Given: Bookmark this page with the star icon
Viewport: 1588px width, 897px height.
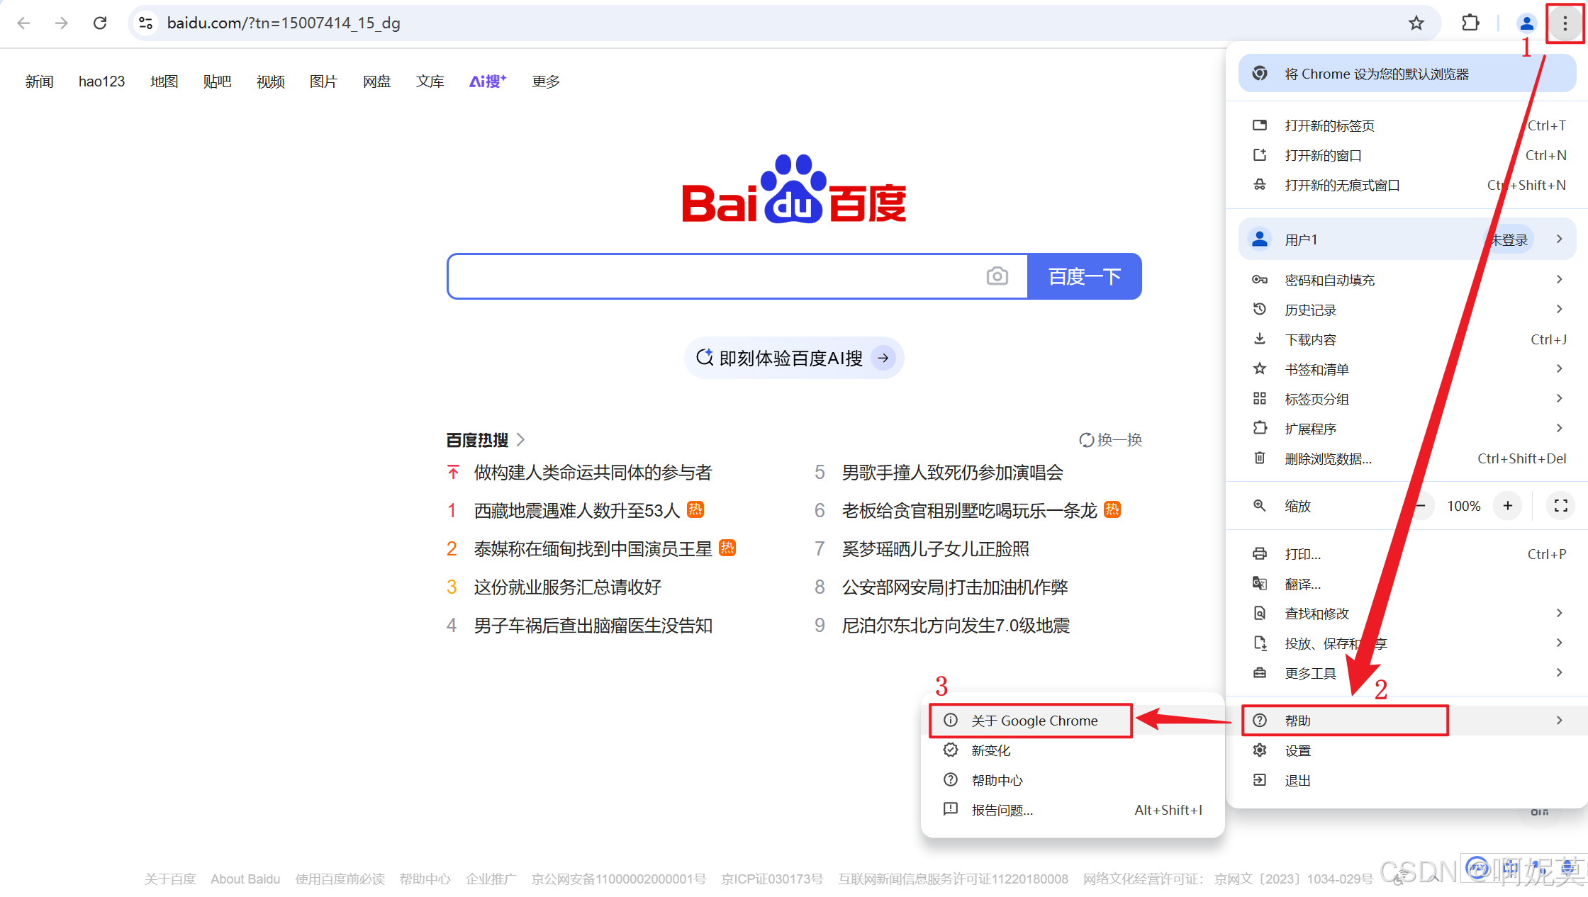Looking at the screenshot, I should click(1416, 23).
